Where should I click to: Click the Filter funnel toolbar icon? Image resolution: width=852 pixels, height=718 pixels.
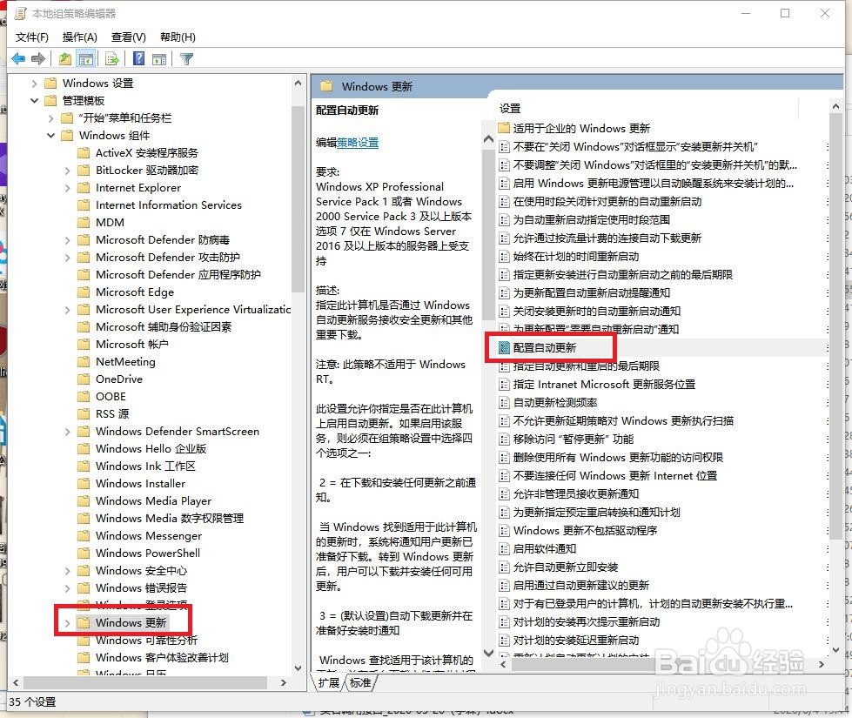coord(186,58)
